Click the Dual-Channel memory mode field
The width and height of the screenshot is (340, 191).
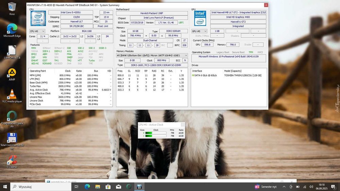(x=150, y=40)
